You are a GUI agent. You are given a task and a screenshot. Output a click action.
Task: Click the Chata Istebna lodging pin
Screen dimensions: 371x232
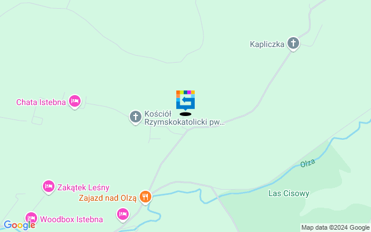tap(75, 102)
